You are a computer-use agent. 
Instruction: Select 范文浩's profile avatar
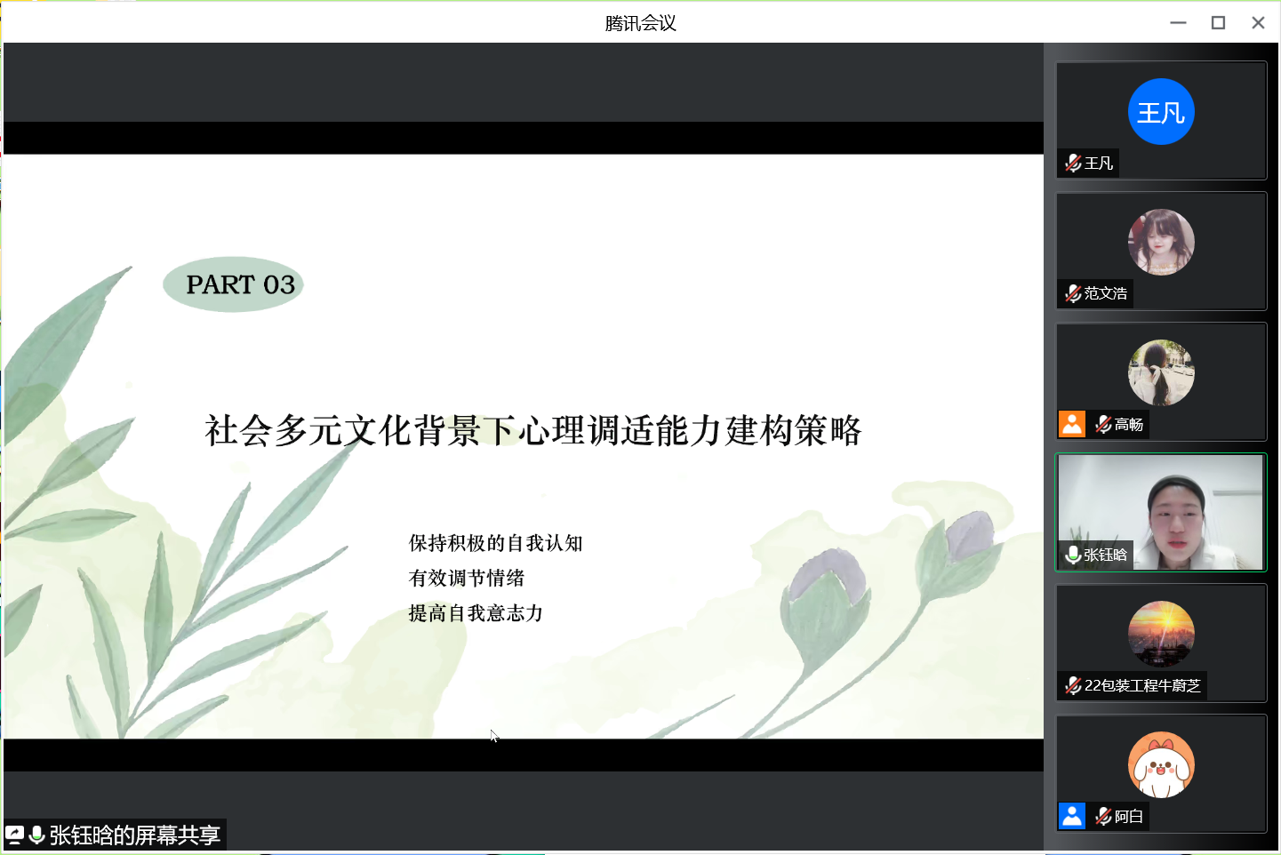pyautogui.click(x=1160, y=242)
